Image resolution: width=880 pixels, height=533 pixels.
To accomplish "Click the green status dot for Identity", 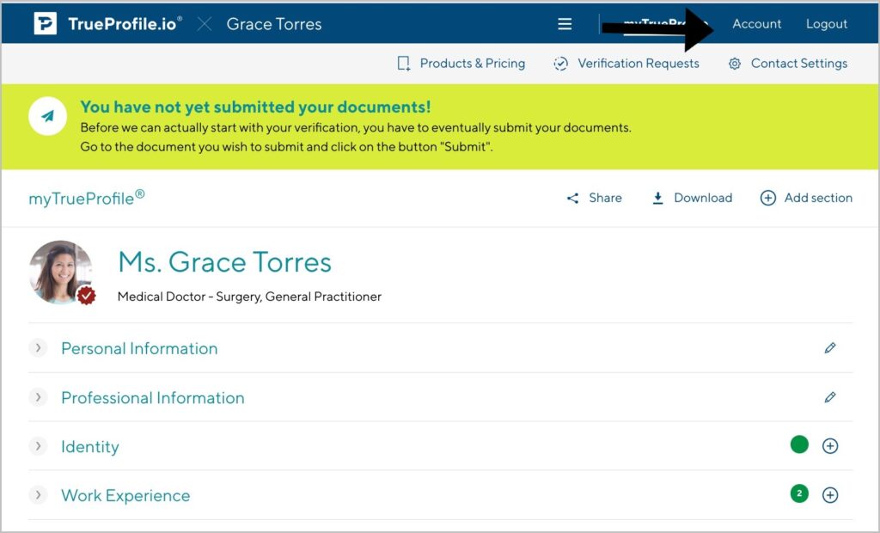I will coord(799,444).
